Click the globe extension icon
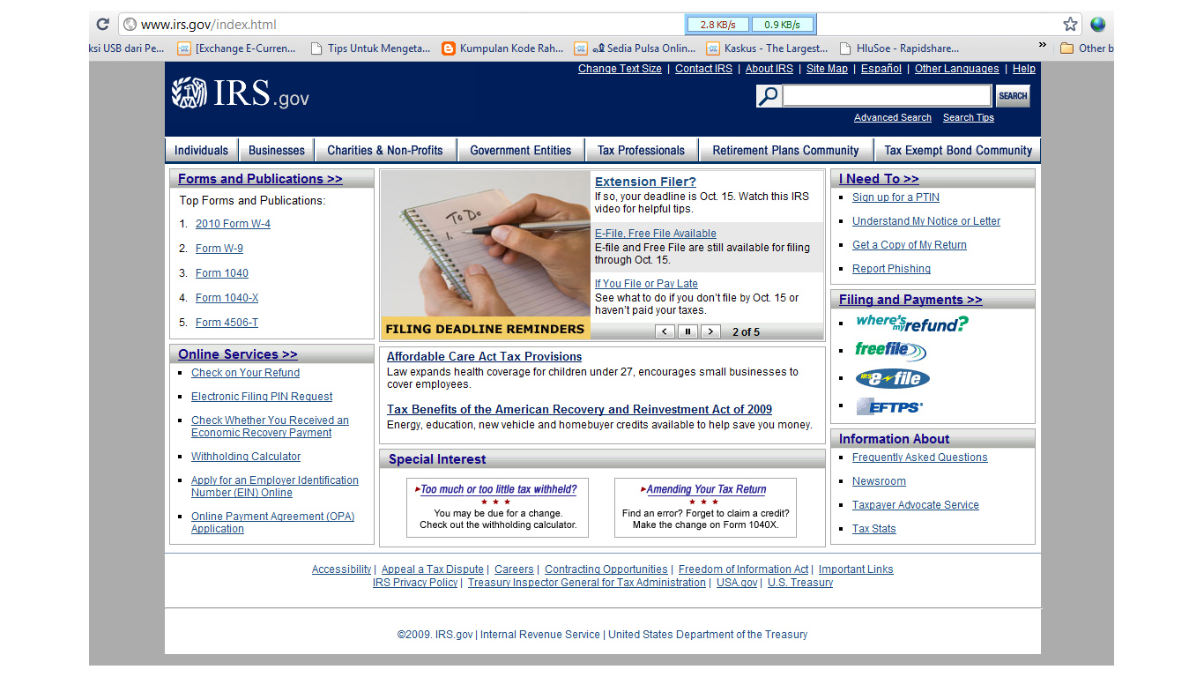Image resolution: width=1204 pixels, height=677 pixels. pyautogui.click(x=1097, y=25)
